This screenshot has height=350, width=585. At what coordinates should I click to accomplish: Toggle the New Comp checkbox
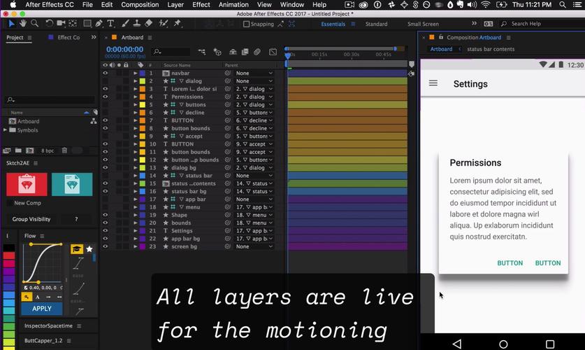click(x=10, y=203)
